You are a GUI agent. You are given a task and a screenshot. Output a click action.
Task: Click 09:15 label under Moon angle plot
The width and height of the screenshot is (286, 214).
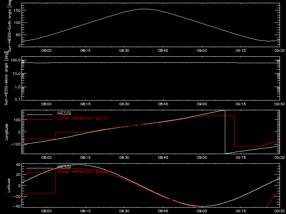pyautogui.click(x=241, y=104)
